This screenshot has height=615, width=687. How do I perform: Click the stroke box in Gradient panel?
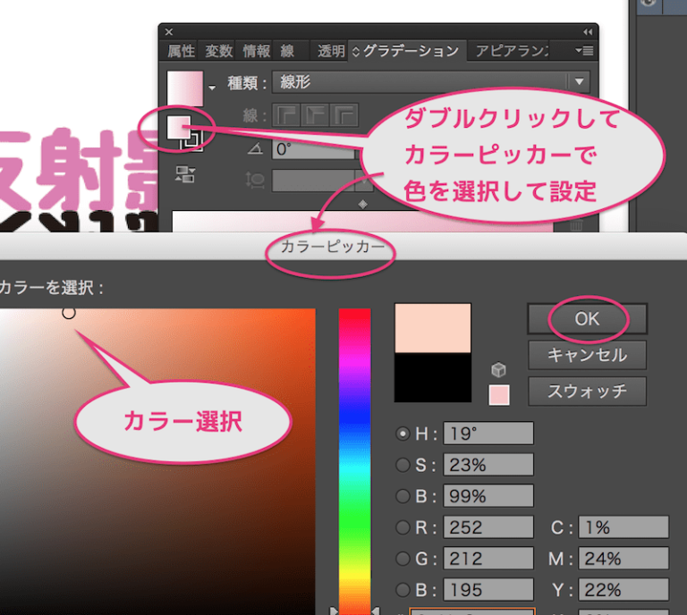pyautogui.click(x=190, y=139)
